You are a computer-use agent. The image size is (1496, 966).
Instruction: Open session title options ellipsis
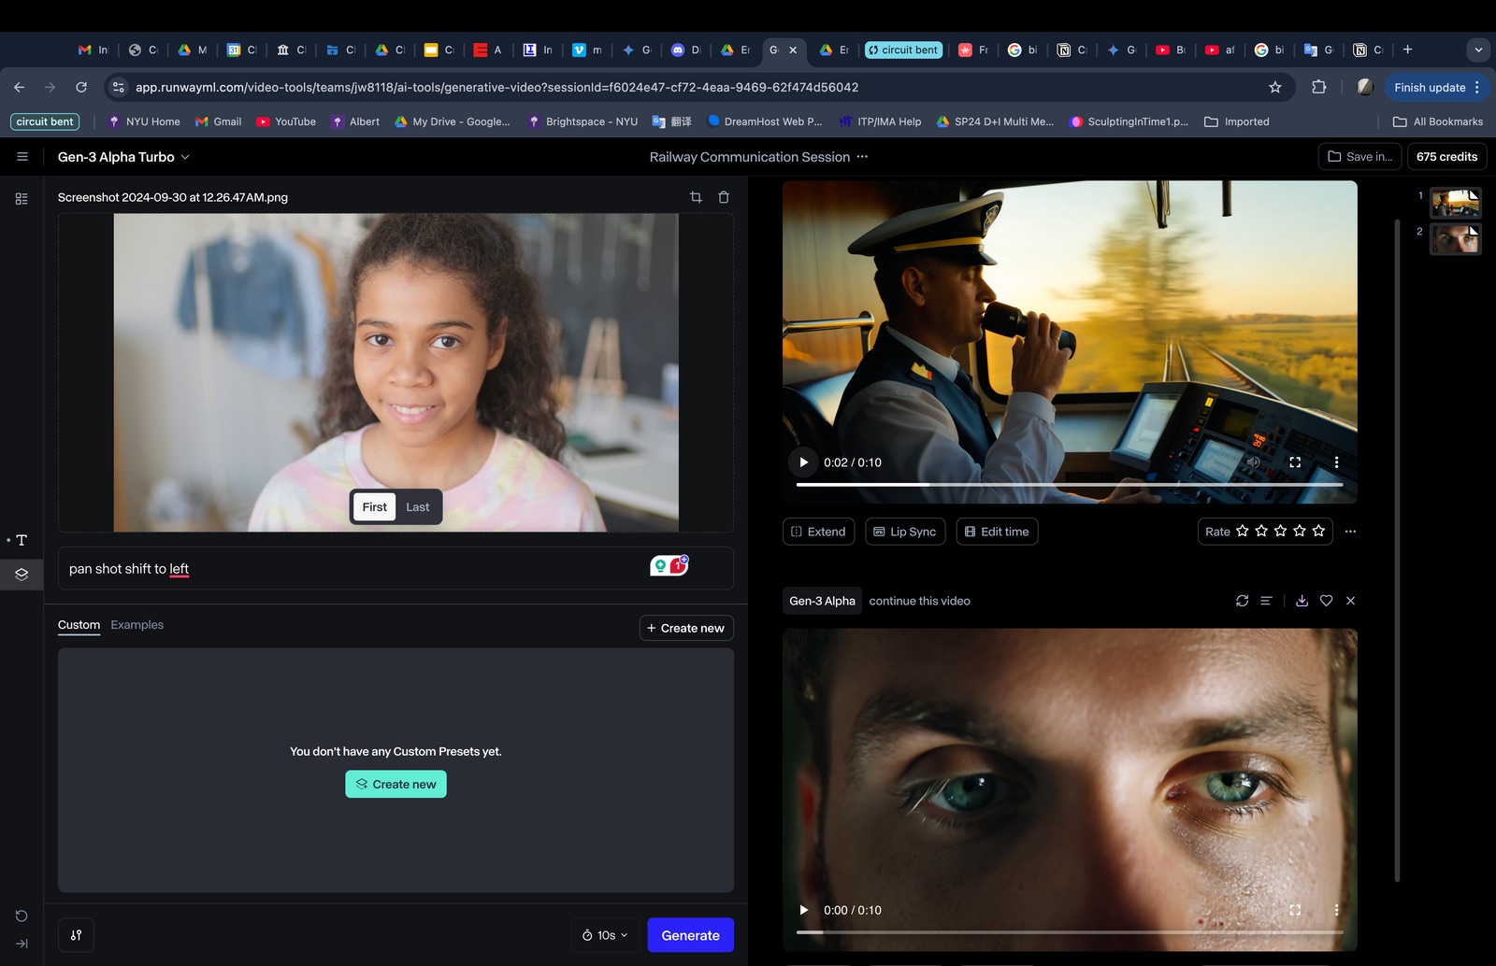pos(862,157)
